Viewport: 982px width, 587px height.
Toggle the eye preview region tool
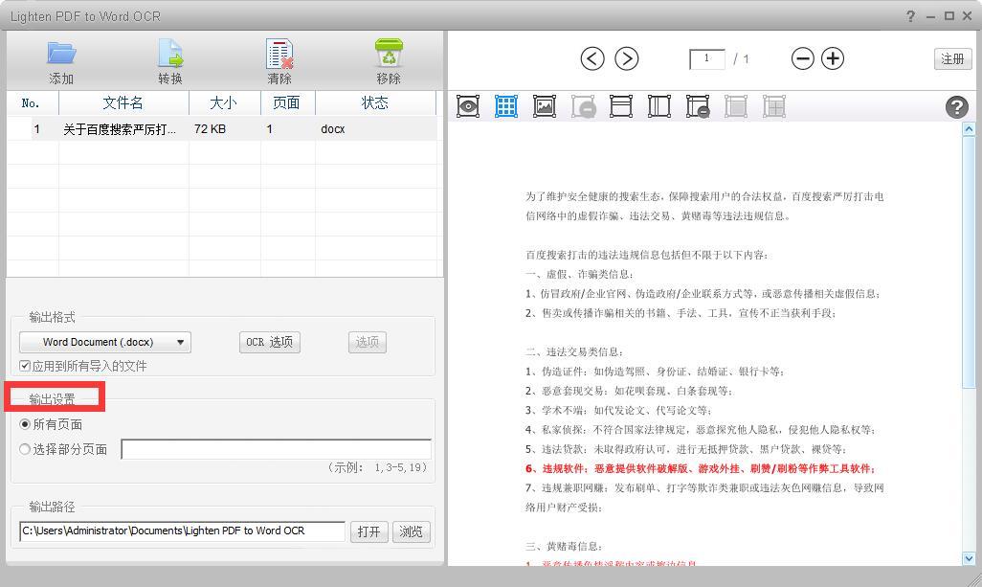click(x=468, y=106)
